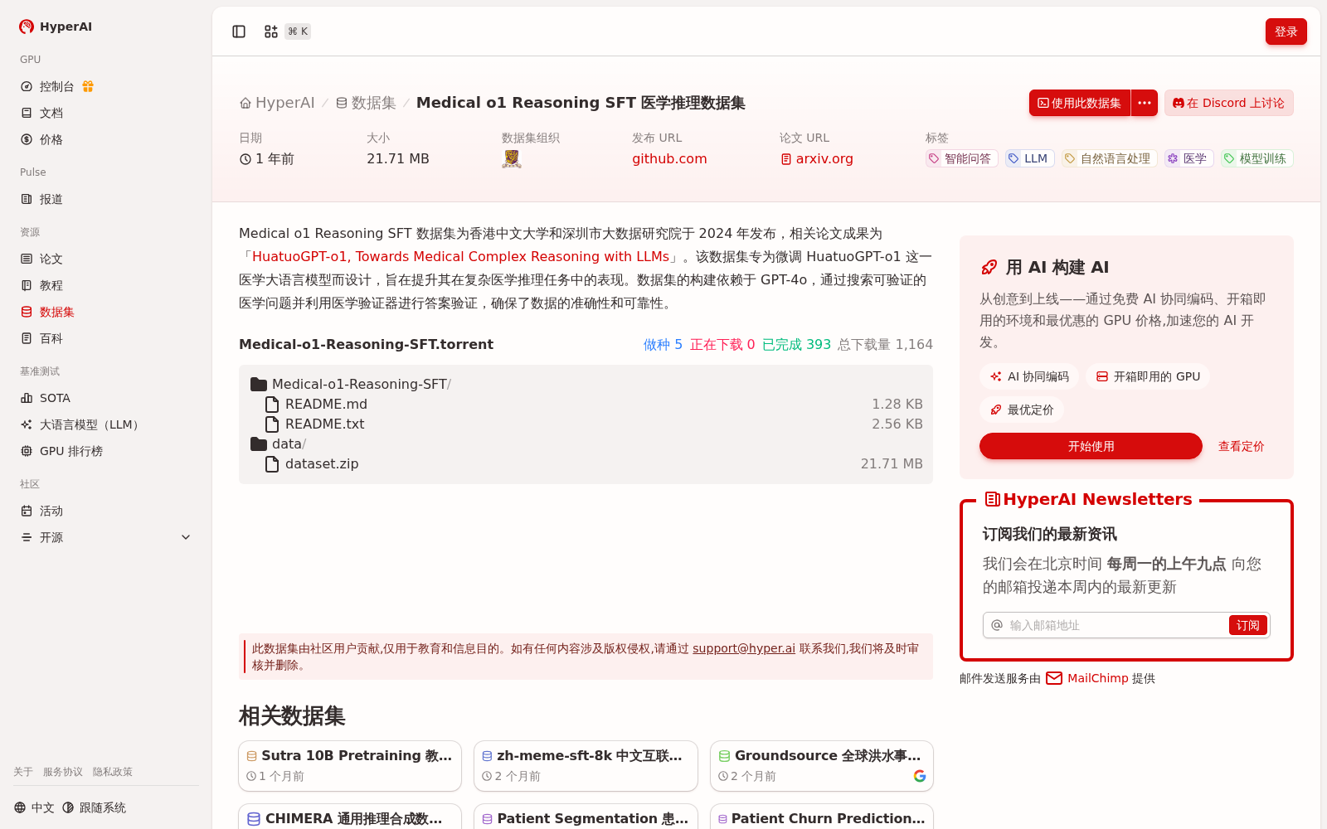Select the 智能问答 tag
The width and height of the screenshot is (1327, 829).
click(961, 158)
